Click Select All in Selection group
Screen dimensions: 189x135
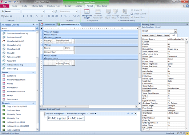pos(7,16)
